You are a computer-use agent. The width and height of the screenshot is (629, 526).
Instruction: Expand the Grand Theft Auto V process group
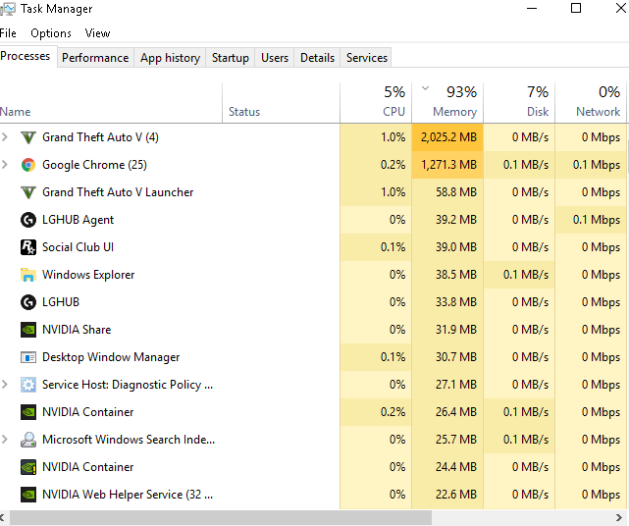(x=6, y=137)
